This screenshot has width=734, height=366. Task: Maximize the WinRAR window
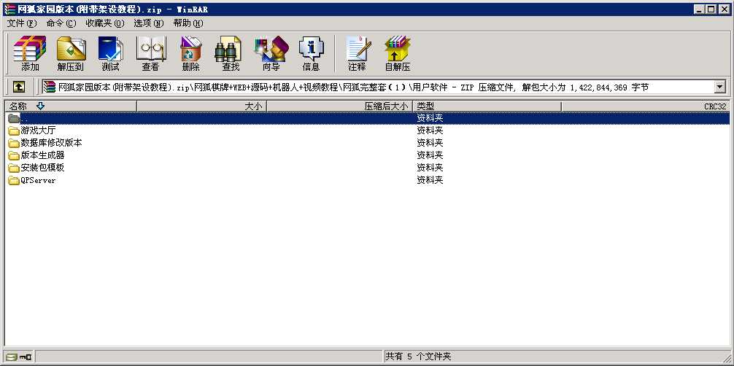pyautogui.click(x=711, y=9)
